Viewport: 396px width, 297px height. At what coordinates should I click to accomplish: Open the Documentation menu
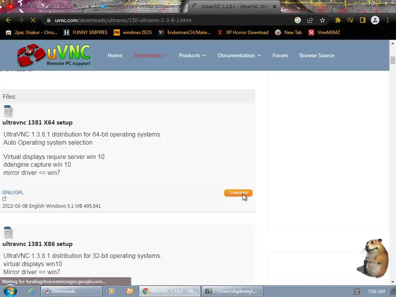pos(236,55)
